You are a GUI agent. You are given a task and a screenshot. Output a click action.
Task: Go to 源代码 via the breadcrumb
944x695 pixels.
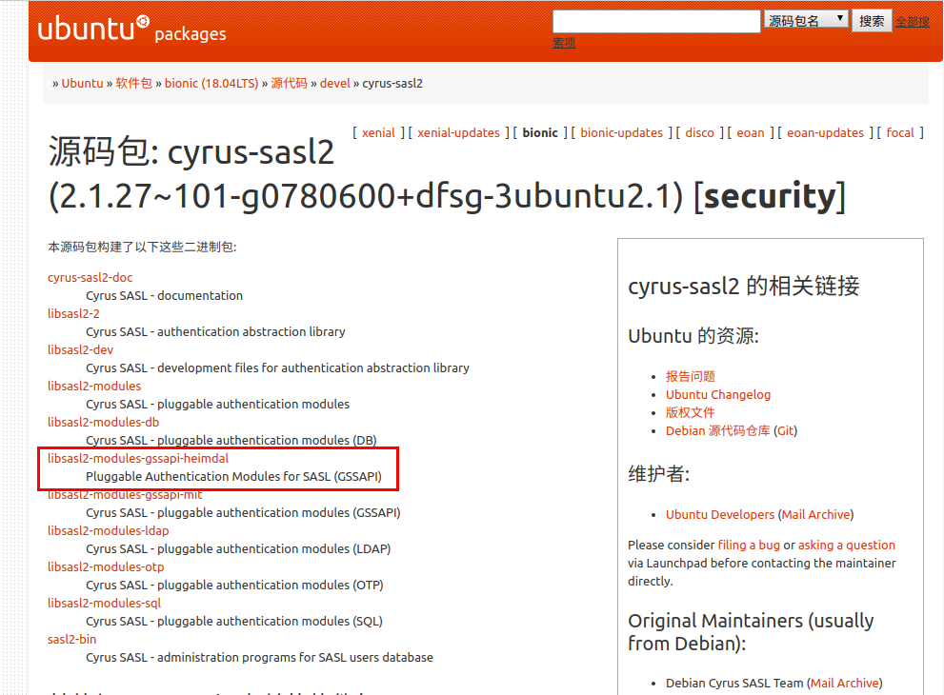coord(290,83)
